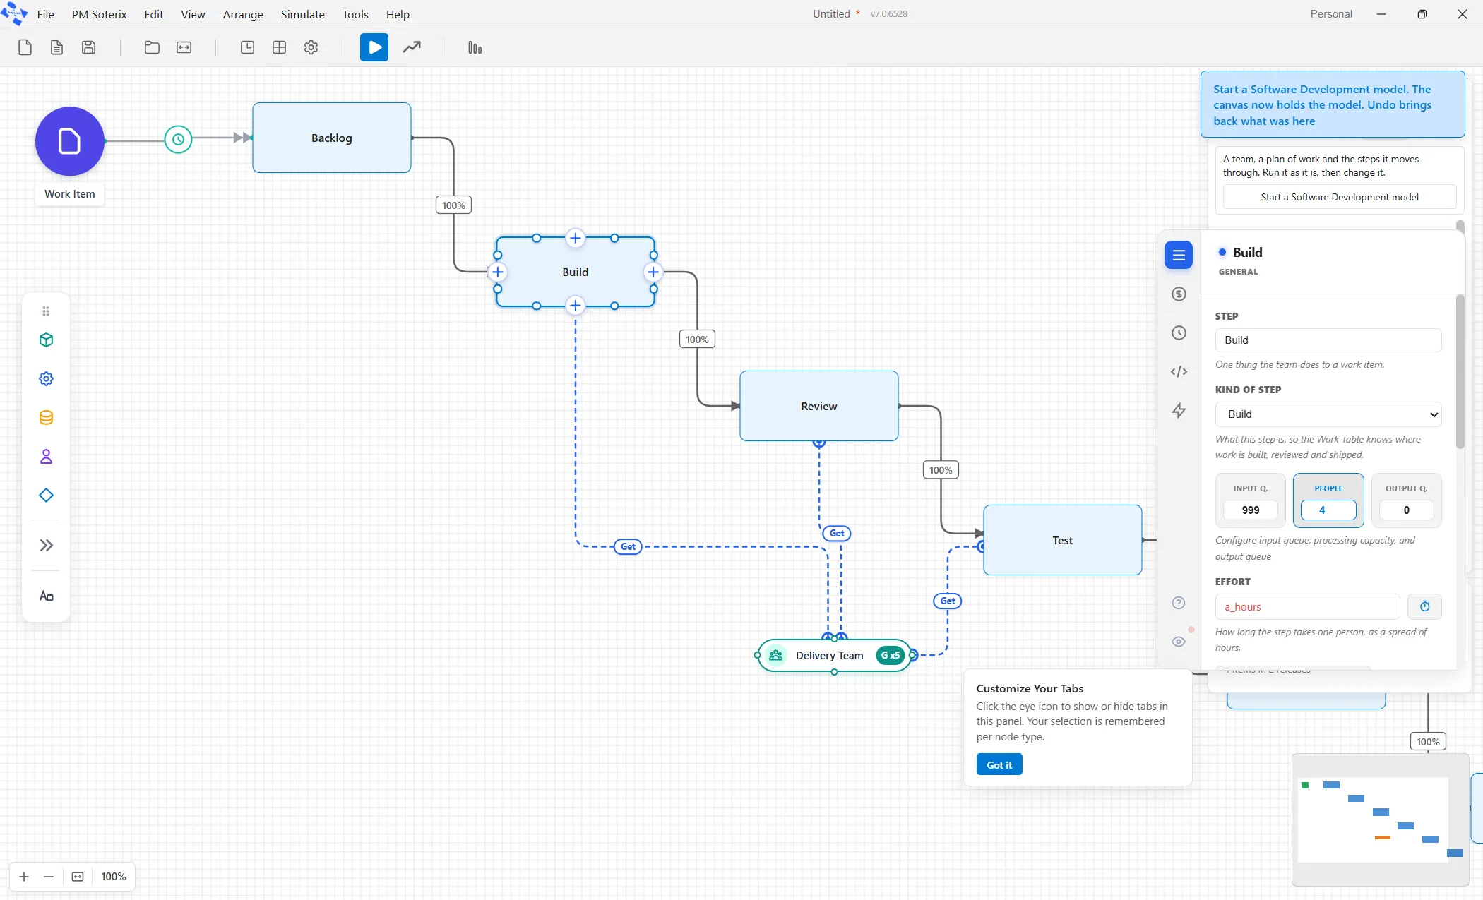Image resolution: width=1483 pixels, height=900 pixels.
Task: Expand the double-chevron more tools button
Action: point(47,545)
